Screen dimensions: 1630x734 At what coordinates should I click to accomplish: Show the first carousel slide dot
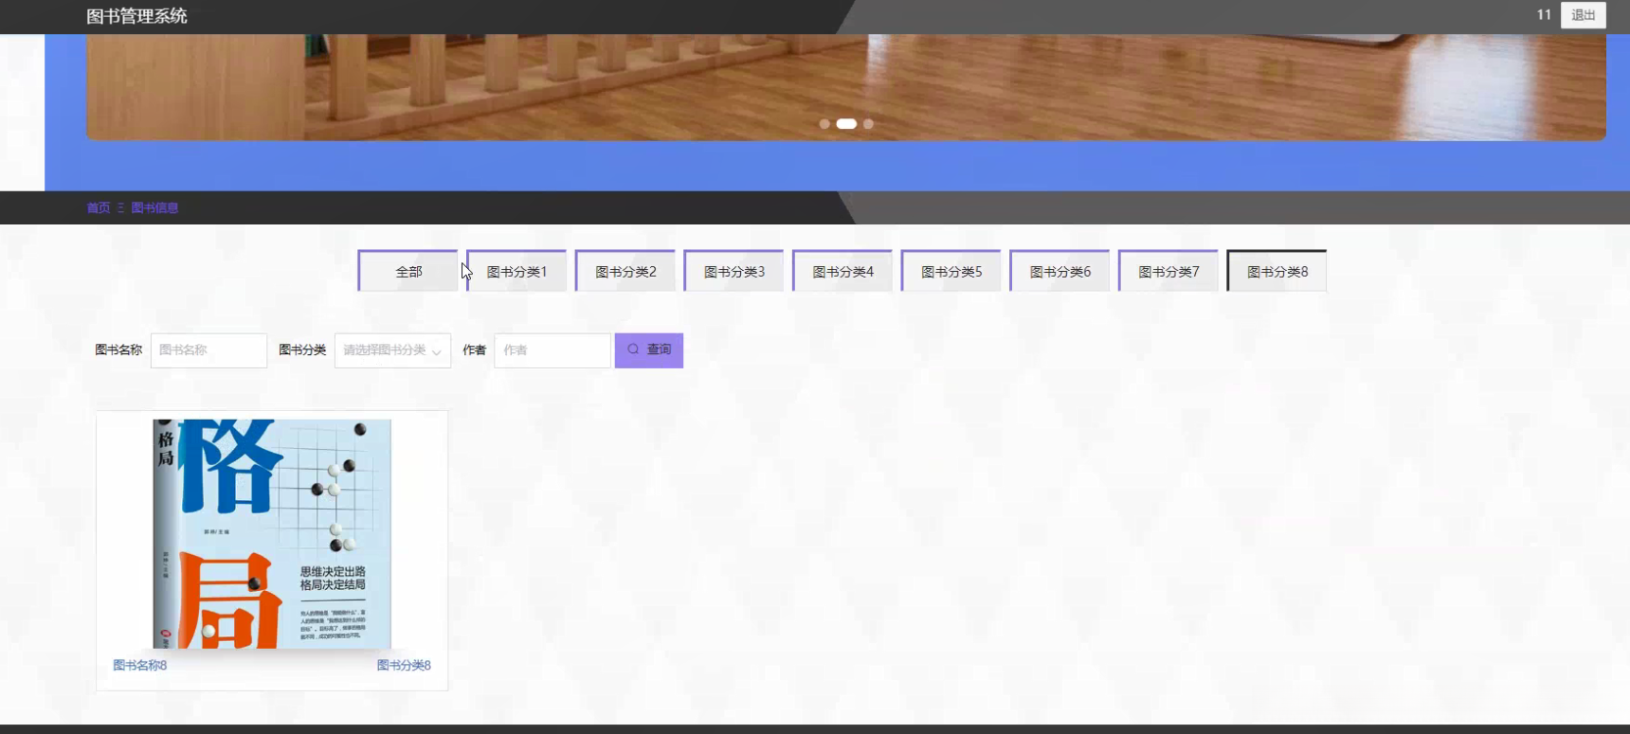tap(824, 124)
